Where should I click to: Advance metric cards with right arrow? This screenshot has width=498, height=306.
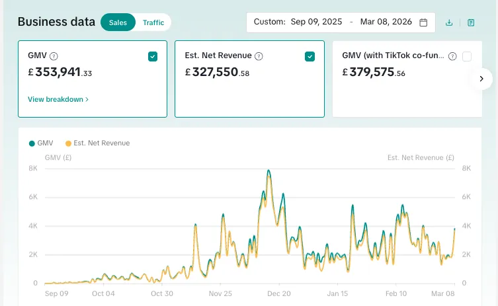click(481, 79)
